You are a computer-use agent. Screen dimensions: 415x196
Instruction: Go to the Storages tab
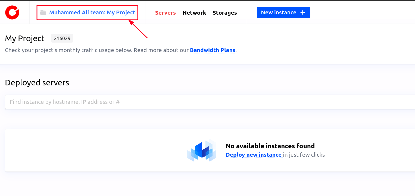pos(224,13)
